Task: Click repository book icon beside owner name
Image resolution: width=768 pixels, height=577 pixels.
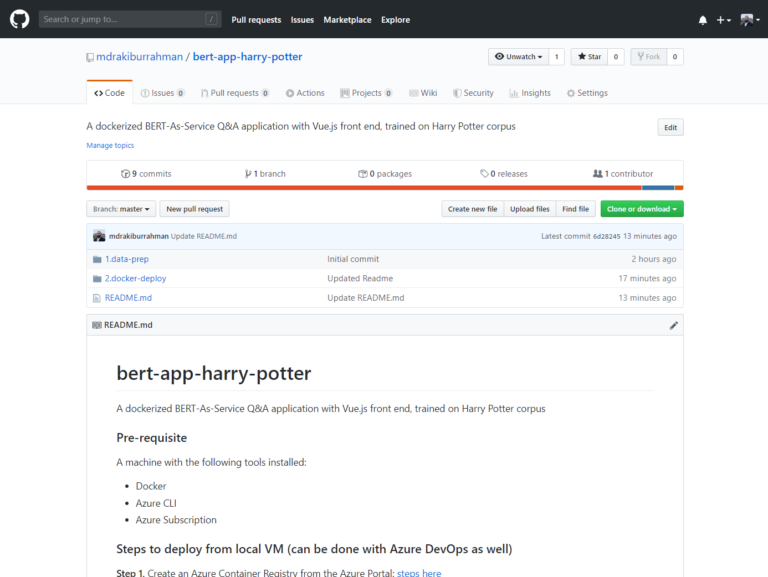Action: click(x=90, y=58)
